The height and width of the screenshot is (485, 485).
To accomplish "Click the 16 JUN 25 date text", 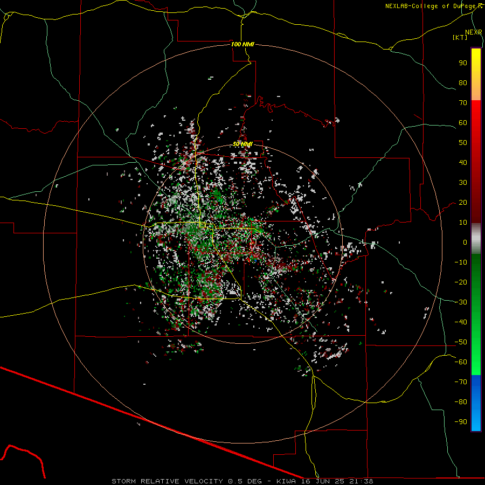I will (x=323, y=481).
